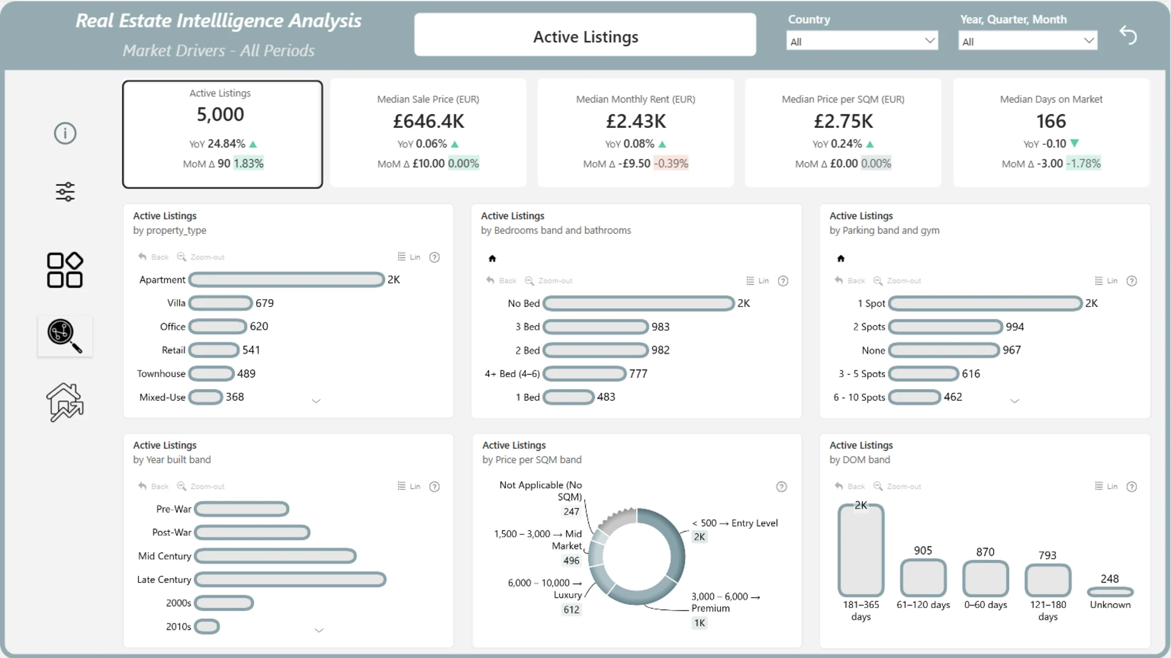Open the Country dropdown

click(862, 41)
